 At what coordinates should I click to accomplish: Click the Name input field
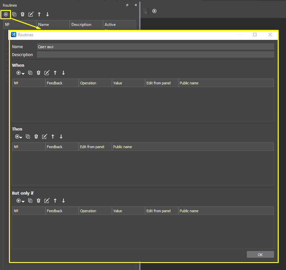(x=155, y=47)
